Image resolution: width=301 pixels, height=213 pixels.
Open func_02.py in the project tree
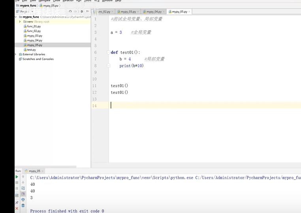[32, 31]
